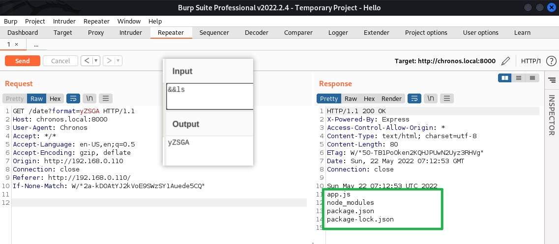The width and height of the screenshot is (559, 244).
Task: Toggle non-printable chars in Request pane
Action: [x=89, y=98]
